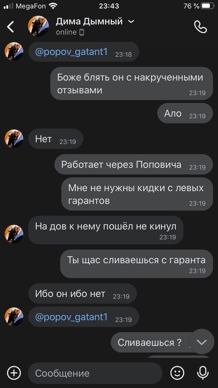Viewport: 218px width, 388px height.
Task: Open profile photo in chat header
Action: point(38,26)
